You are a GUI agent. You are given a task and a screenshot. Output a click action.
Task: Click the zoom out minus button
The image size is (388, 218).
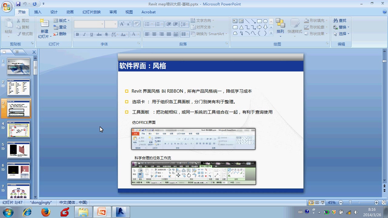pyautogui.click(x=341, y=203)
